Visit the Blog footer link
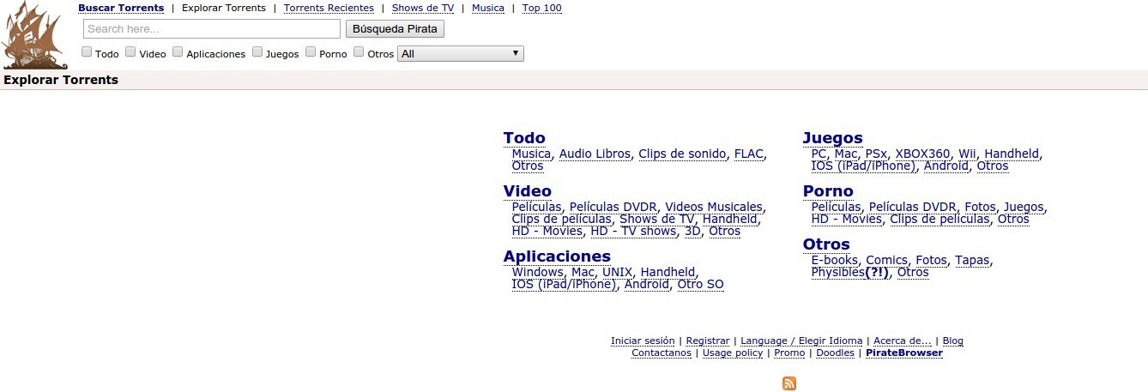The image size is (1148, 392). 952,341
